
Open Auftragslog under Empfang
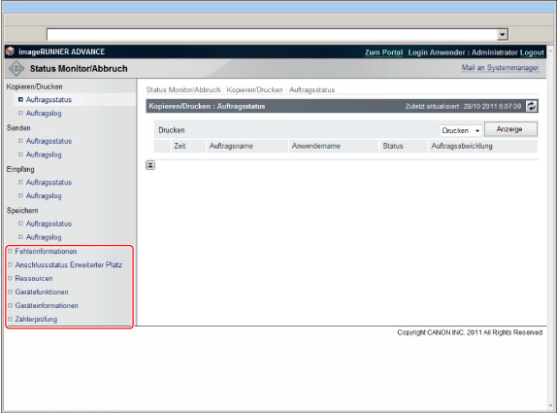coord(44,195)
